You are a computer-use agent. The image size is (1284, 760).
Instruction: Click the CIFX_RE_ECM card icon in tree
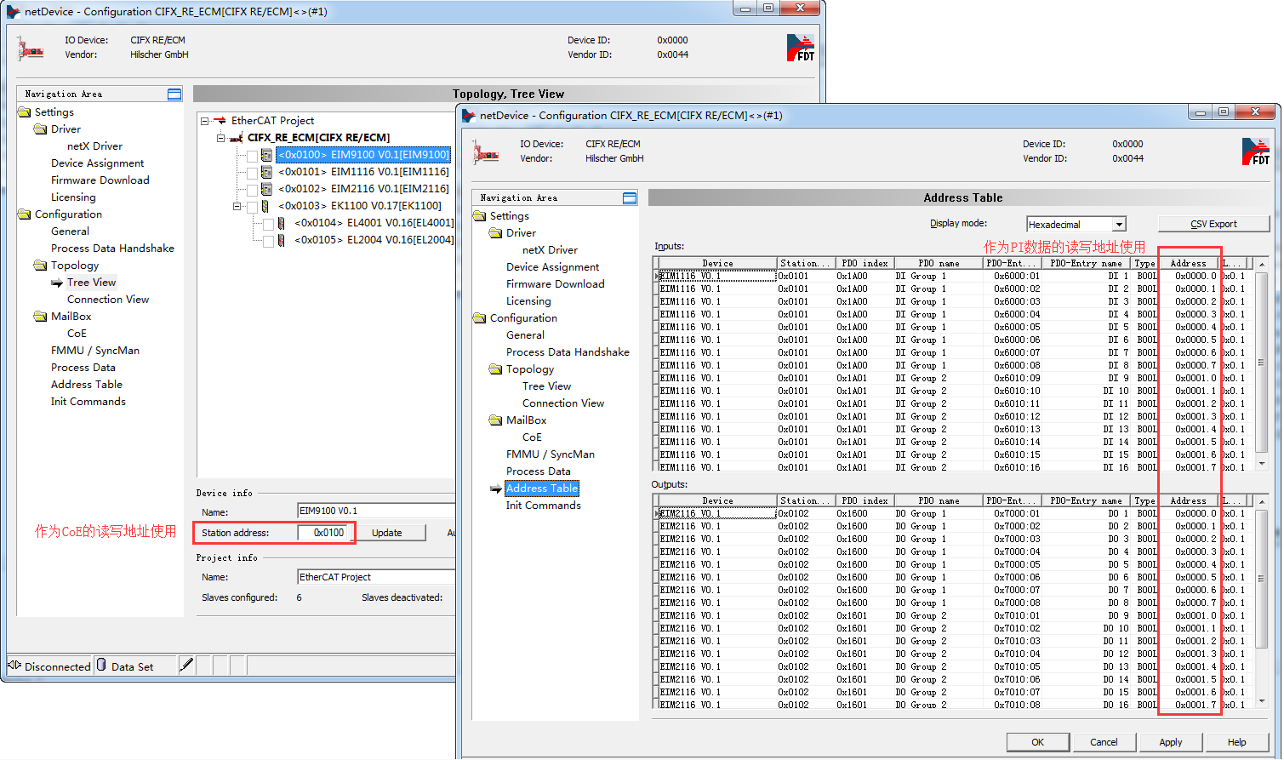(237, 138)
